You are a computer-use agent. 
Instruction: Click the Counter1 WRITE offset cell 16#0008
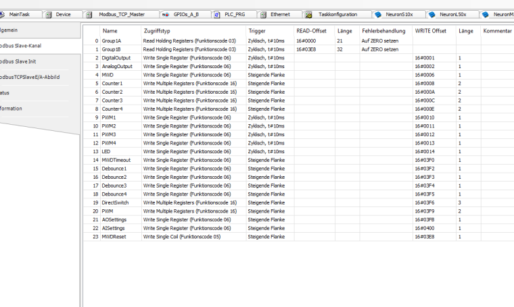[x=425, y=84]
